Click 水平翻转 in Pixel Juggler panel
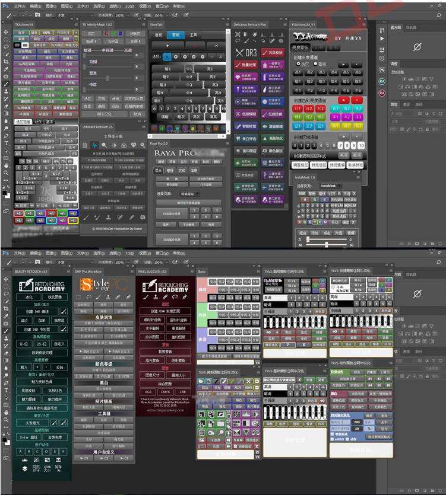The height and width of the screenshot is (495, 446). pos(152,328)
